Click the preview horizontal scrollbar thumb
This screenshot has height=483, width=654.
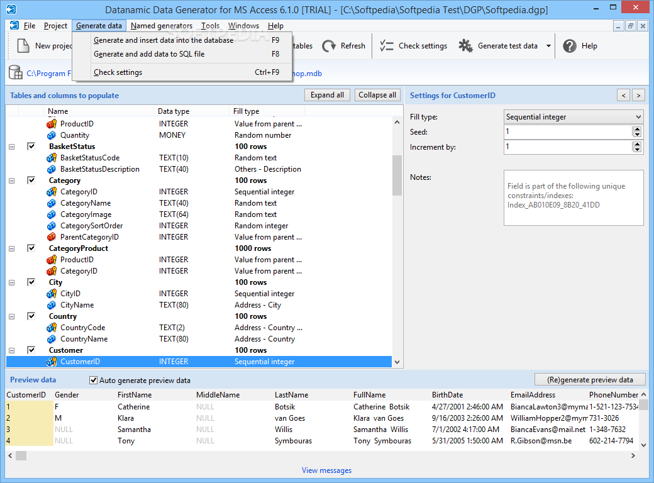(21, 455)
